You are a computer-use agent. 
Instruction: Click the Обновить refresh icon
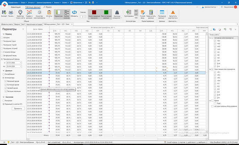click(74, 12)
